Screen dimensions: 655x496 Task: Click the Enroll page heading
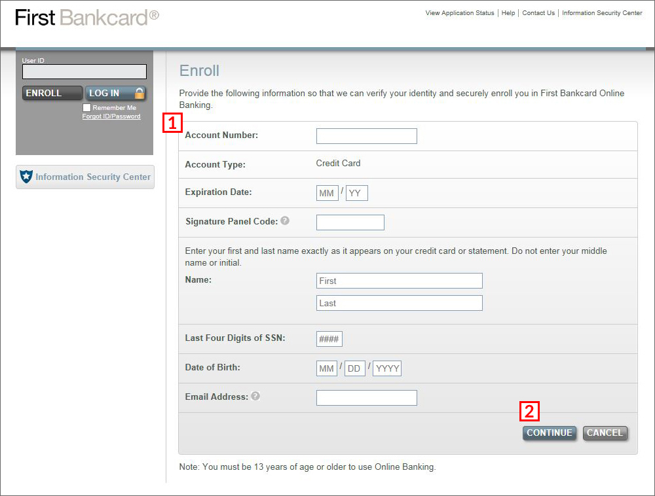point(199,71)
